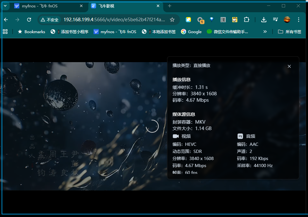
Task: Open the tab search dropdown arrow
Action: [5, 6]
